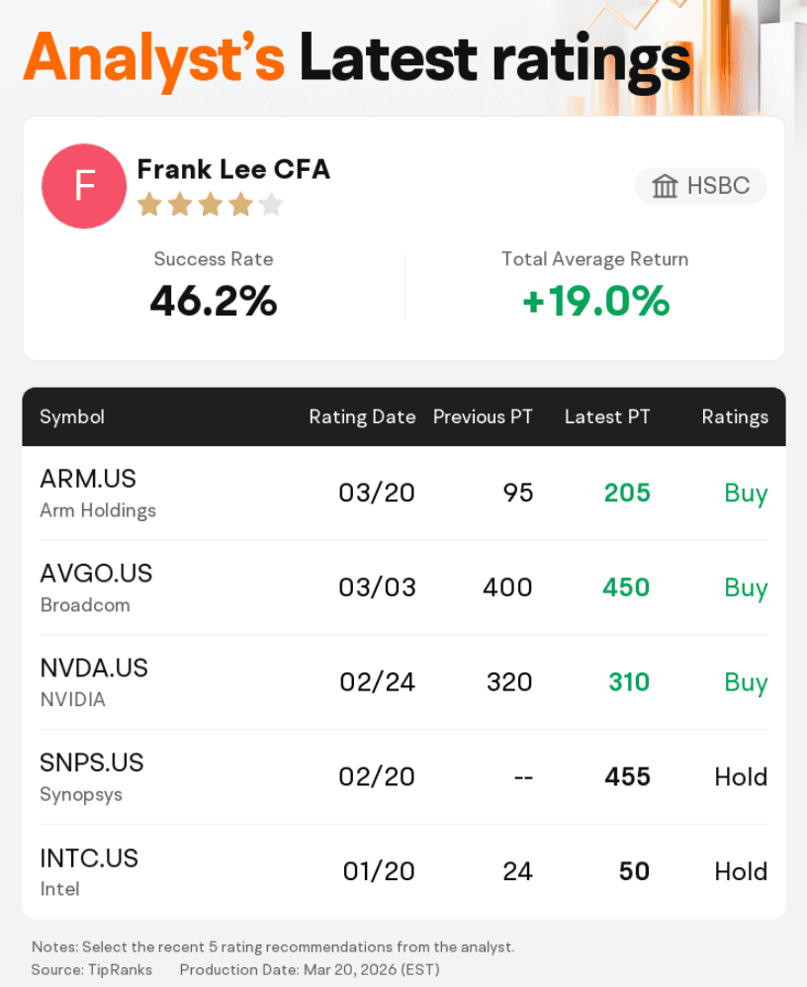Click the Previous PT column header
This screenshot has width=807, height=987.
[483, 416]
